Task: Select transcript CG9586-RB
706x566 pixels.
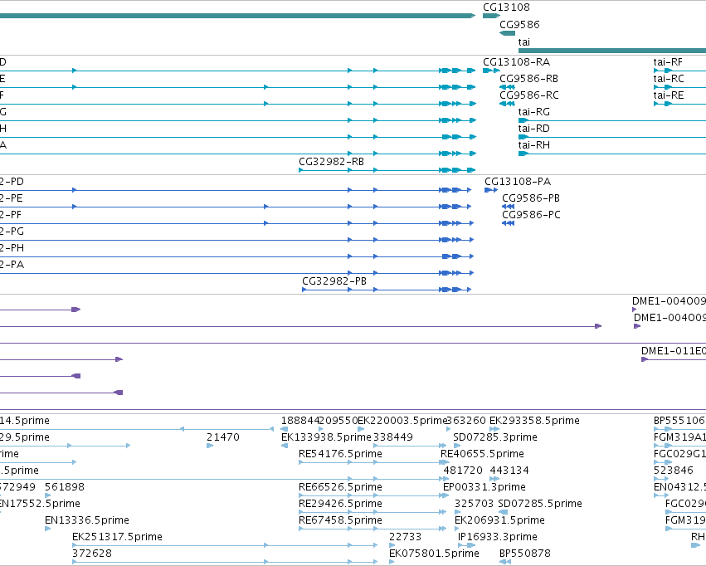Action: [528, 79]
